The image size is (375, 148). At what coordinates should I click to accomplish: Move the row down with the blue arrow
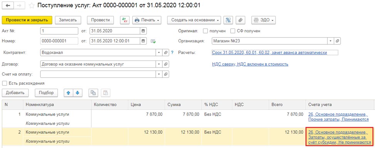(77, 93)
